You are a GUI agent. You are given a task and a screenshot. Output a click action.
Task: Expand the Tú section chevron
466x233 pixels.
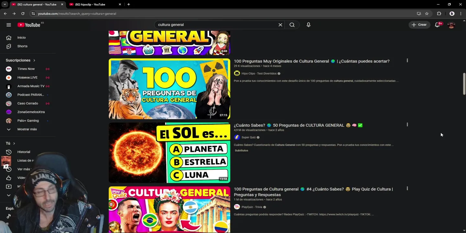point(14,143)
